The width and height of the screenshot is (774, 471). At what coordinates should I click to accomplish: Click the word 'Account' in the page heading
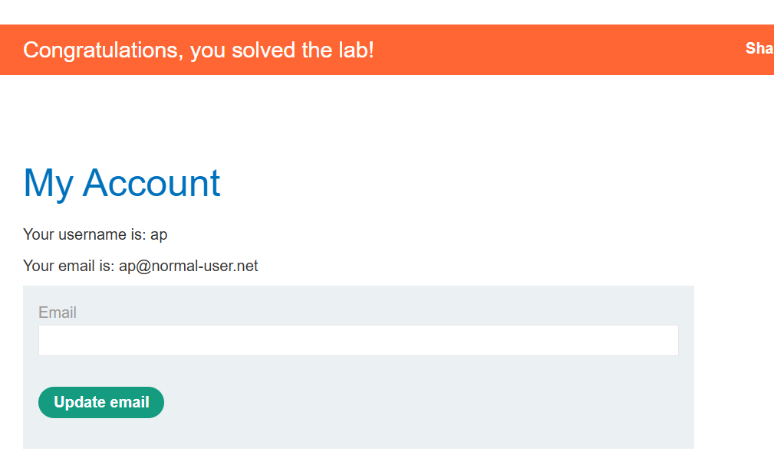151,183
